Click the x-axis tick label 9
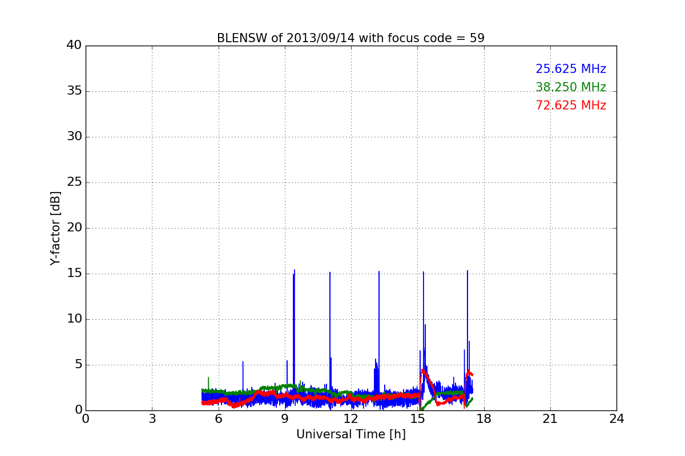 pyautogui.click(x=284, y=419)
